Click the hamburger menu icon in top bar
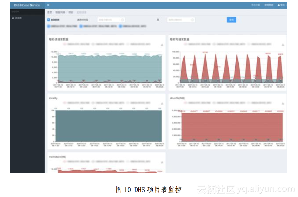 (x=48, y=5)
